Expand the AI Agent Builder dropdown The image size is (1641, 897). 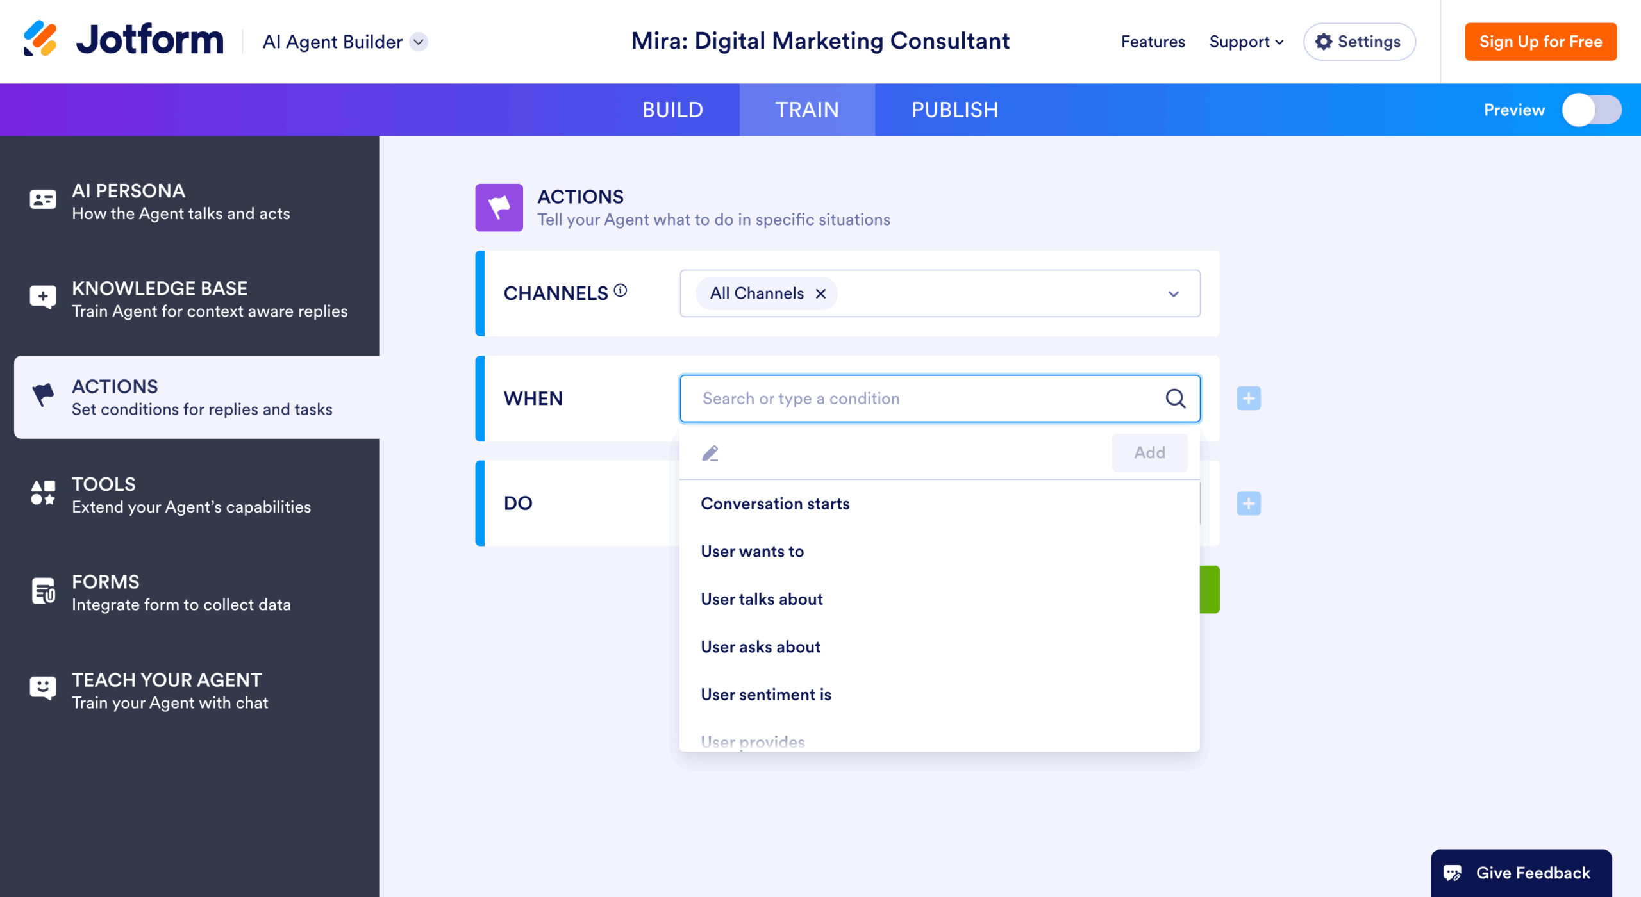point(419,42)
